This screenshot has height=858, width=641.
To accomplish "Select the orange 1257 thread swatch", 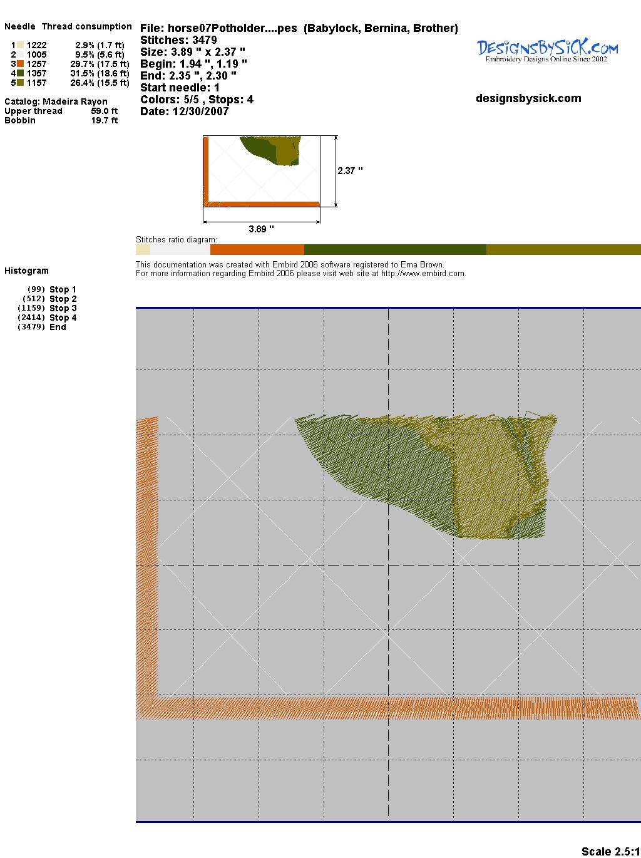I will point(20,64).
